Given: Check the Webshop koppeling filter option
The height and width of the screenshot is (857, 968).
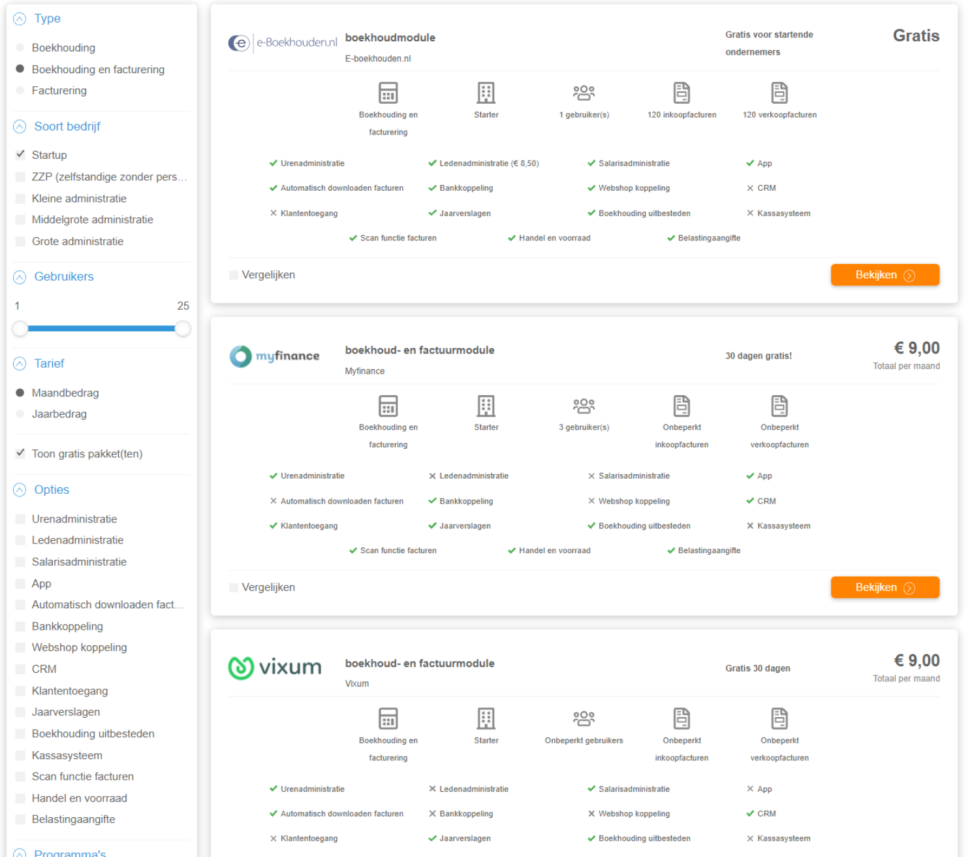Looking at the screenshot, I should pos(20,647).
